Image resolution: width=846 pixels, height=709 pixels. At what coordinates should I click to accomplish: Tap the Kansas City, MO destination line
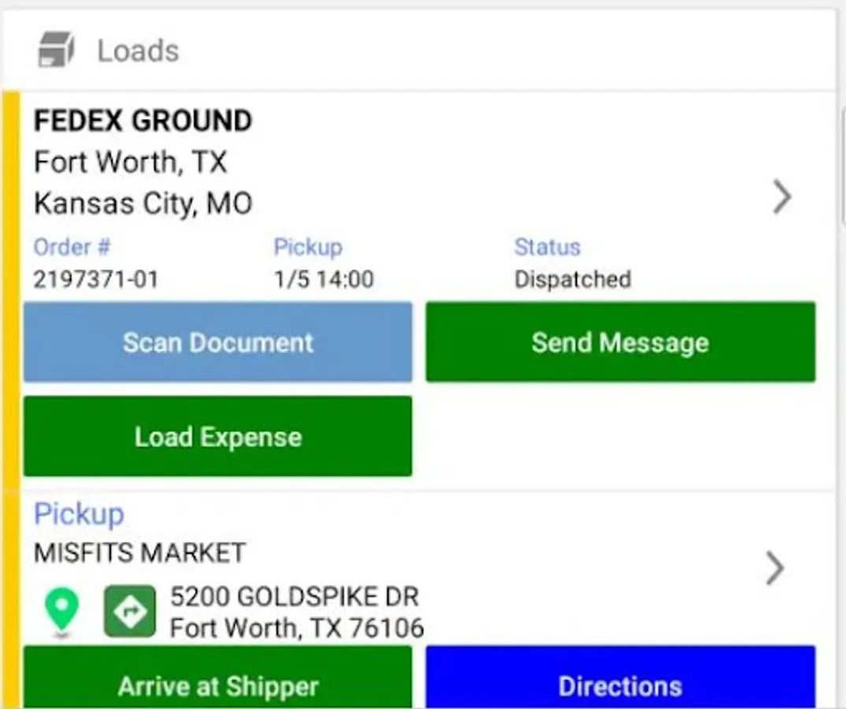(143, 203)
